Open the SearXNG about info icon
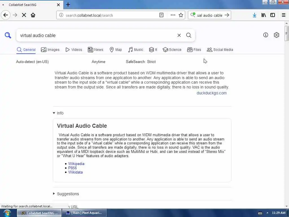 click(266, 35)
